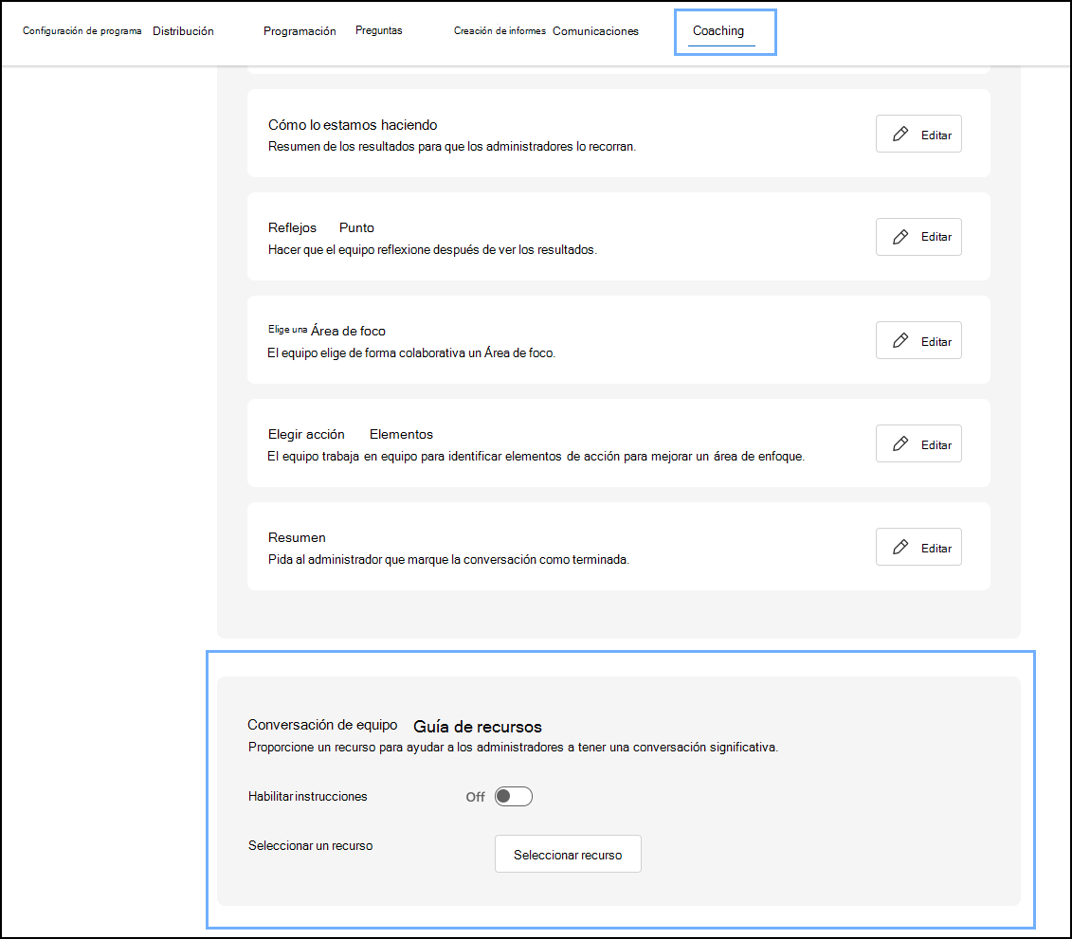Open the Creación de informes tab
The height and width of the screenshot is (939, 1072).
coord(500,29)
